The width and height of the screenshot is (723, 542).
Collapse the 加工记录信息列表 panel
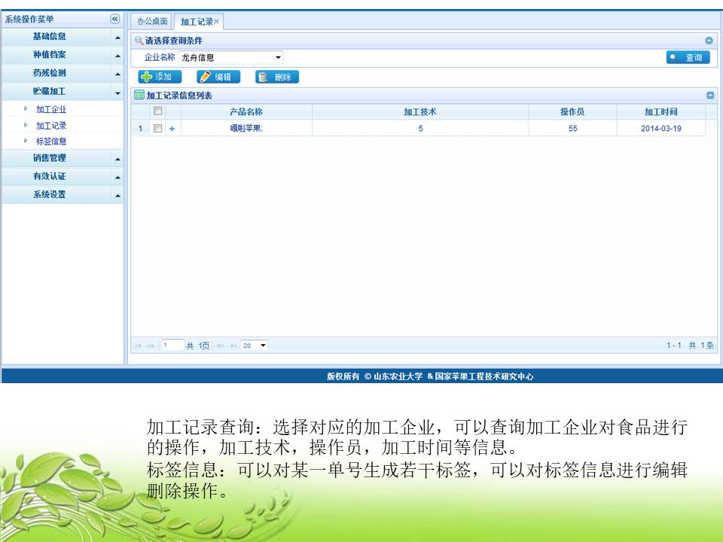click(710, 96)
